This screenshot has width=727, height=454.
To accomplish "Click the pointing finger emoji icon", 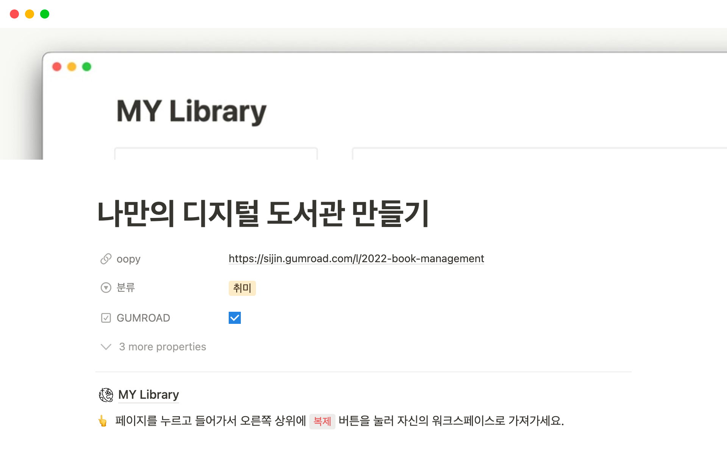I will [x=103, y=421].
